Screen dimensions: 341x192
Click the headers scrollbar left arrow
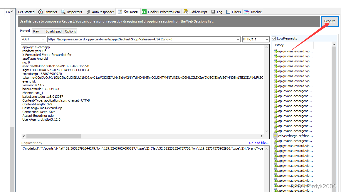(24, 136)
